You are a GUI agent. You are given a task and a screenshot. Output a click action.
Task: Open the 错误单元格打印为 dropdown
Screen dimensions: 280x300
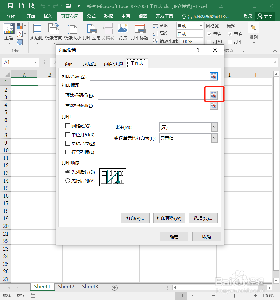[214, 138]
